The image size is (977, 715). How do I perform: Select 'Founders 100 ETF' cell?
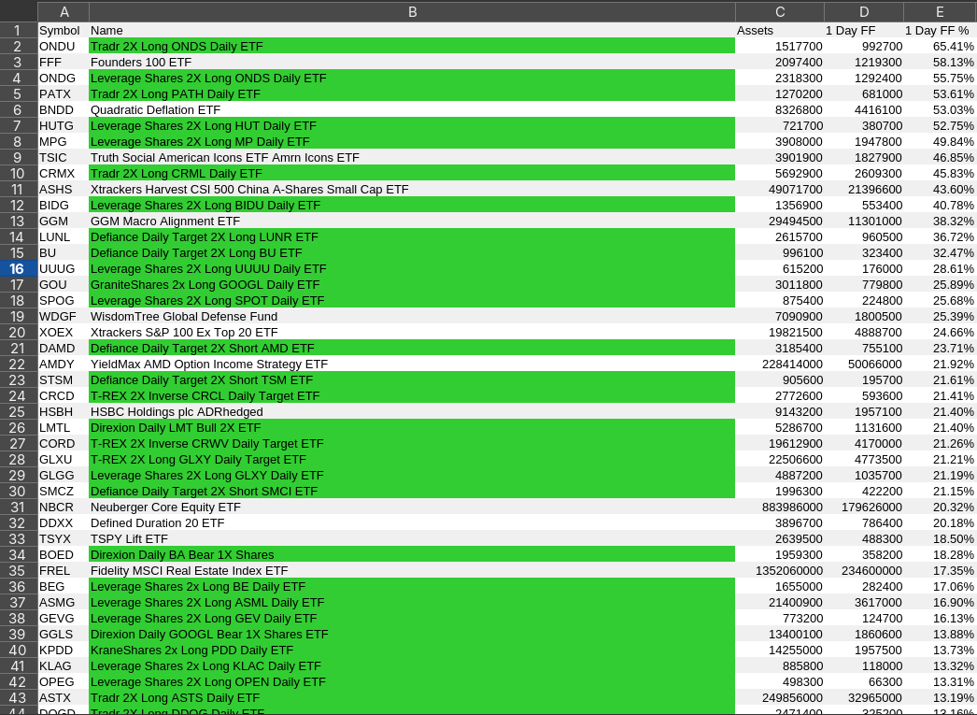(412, 63)
